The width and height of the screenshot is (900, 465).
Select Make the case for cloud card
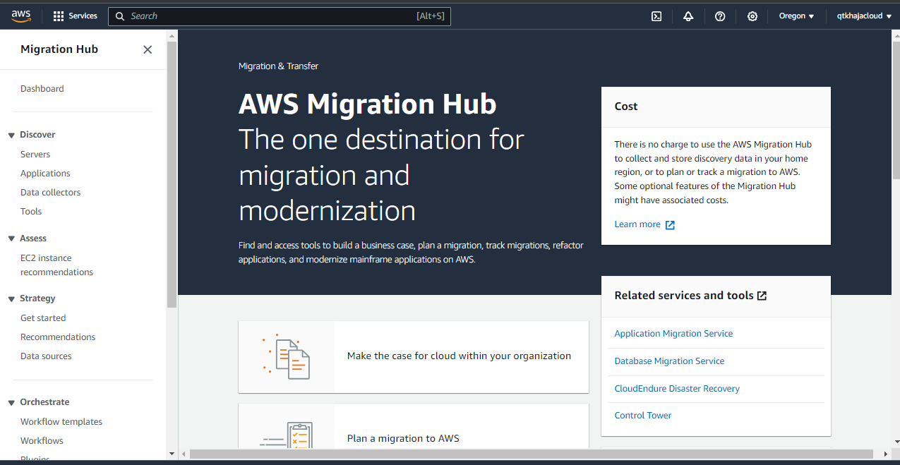(414, 357)
